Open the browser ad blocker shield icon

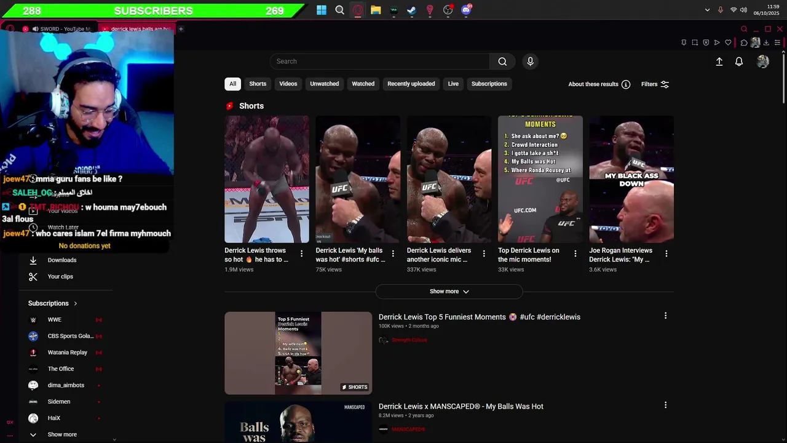[x=706, y=42]
